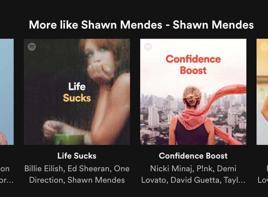Click Spotify logo on Life Sucks cover
Image resolution: width=268 pixels, height=197 pixels.
coord(32,47)
